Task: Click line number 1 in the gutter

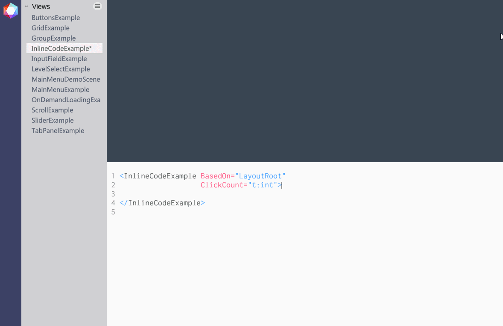Action: click(113, 176)
